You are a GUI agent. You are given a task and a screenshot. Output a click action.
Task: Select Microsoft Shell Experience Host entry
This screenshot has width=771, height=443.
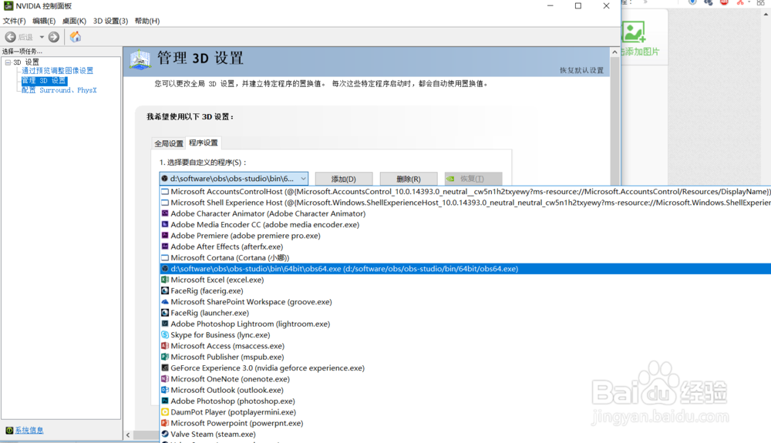click(x=466, y=203)
